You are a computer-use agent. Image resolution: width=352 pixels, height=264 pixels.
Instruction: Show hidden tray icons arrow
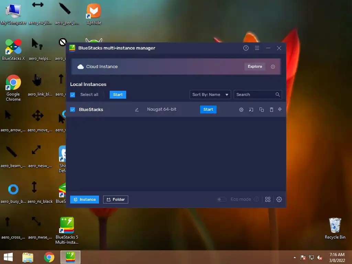(x=295, y=257)
